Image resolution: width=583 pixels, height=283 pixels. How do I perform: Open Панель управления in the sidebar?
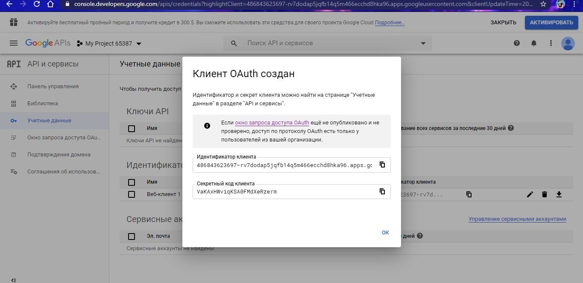coord(53,86)
